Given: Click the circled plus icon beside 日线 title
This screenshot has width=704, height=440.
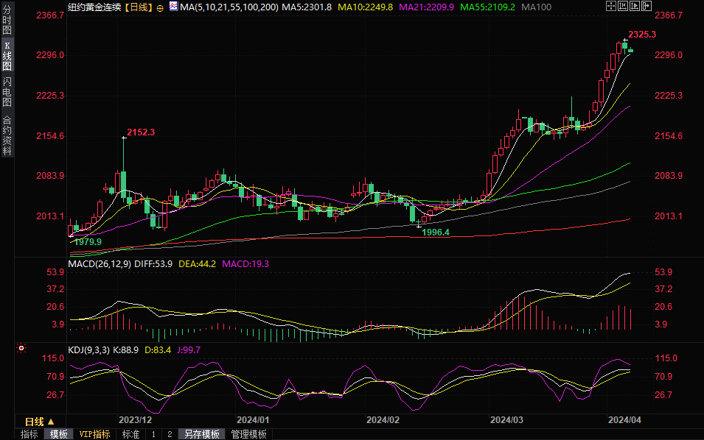Looking at the screenshot, I should pos(160,7).
